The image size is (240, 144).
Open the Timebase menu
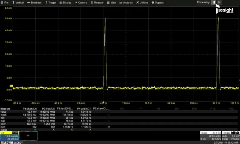(34, 3)
